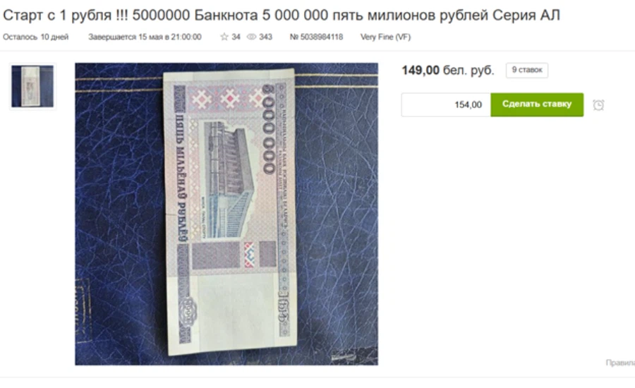Open the 9 ставок bids list
This screenshot has width=635, height=388.
point(526,70)
